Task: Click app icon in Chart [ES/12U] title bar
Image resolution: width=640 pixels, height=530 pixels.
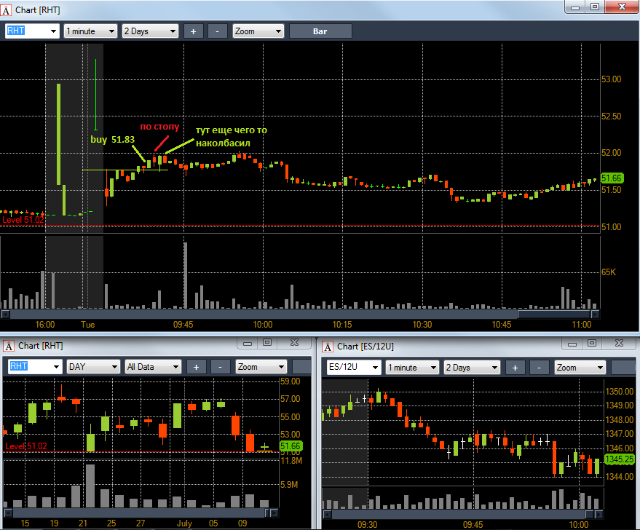Action: (328, 347)
